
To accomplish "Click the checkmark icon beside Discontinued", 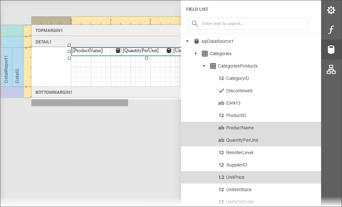I will (x=221, y=91).
